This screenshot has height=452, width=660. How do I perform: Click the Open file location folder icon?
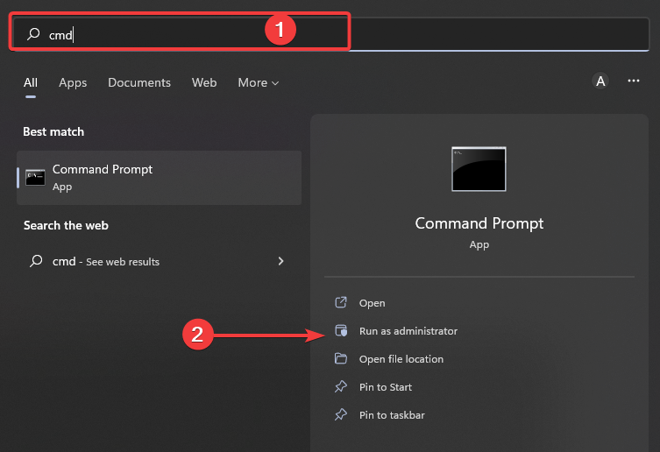[x=341, y=359]
